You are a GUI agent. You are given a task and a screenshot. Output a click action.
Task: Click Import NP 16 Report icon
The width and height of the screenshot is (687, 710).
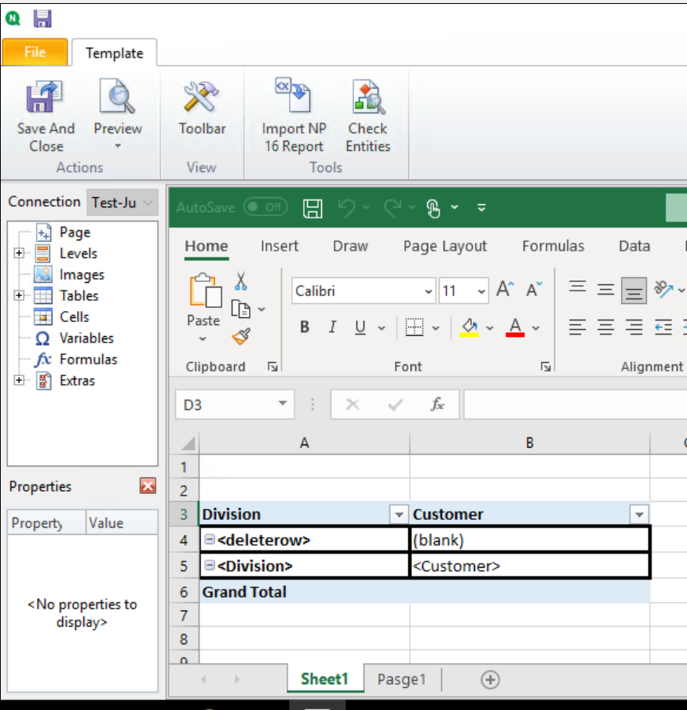pos(294,95)
